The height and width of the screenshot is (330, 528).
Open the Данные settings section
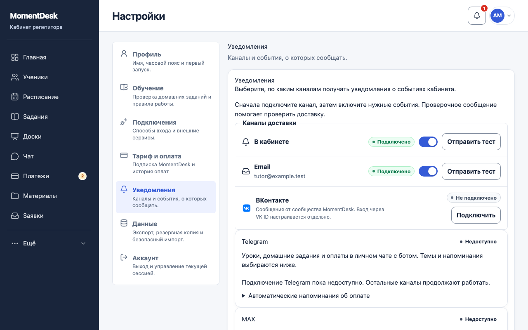[x=166, y=231]
